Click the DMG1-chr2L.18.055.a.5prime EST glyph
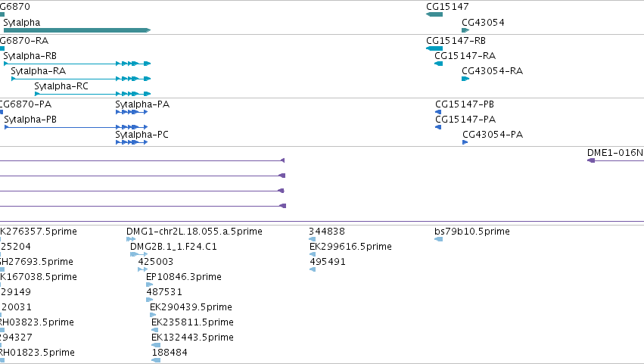 coord(131,239)
